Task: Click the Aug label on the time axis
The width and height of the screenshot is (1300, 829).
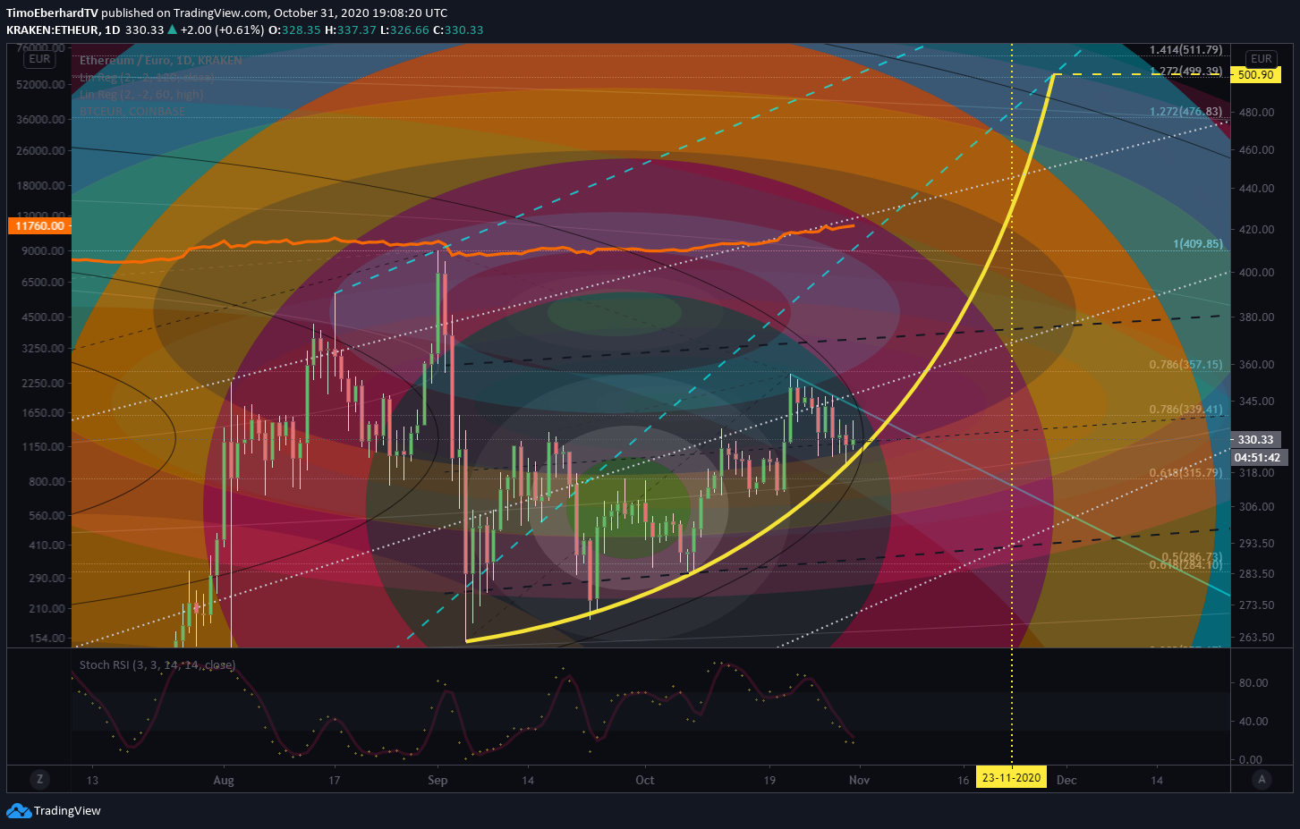Action: (224, 780)
